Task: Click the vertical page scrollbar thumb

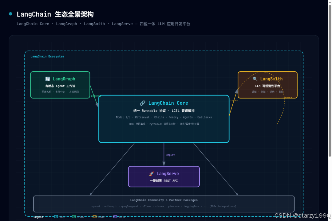Action: coord(330,80)
